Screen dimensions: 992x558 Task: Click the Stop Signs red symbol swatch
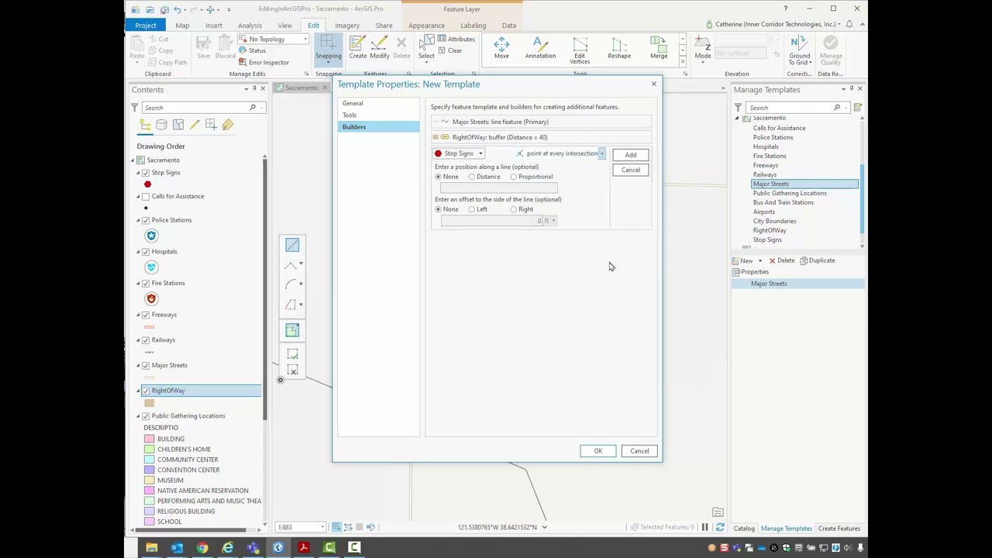147,184
